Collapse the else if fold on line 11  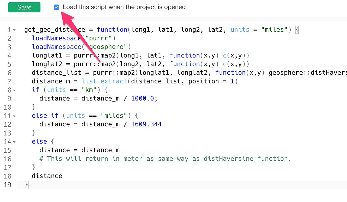coord(14,116)
